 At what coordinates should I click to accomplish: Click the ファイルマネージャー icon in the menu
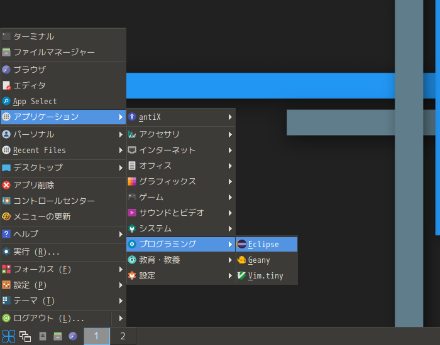pos(6,52)
